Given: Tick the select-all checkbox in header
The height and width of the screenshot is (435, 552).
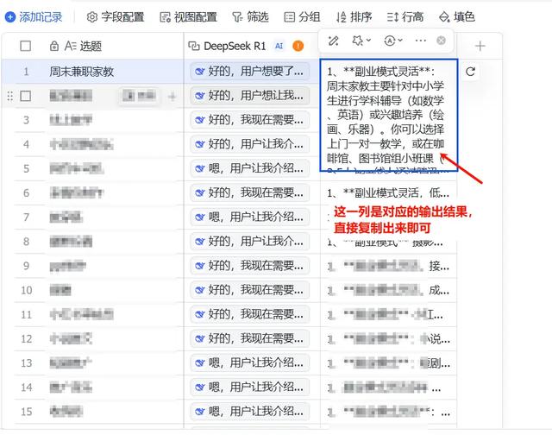Looking at the screenshot, I should tap(25, 46).
